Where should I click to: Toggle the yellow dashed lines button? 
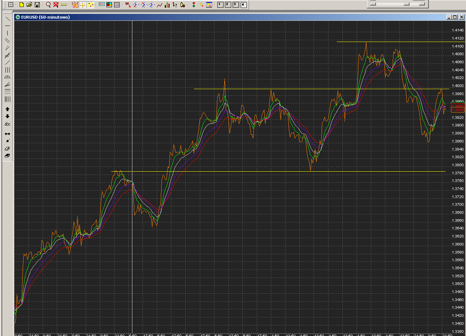pyautogui.click(x=90, y=5)
